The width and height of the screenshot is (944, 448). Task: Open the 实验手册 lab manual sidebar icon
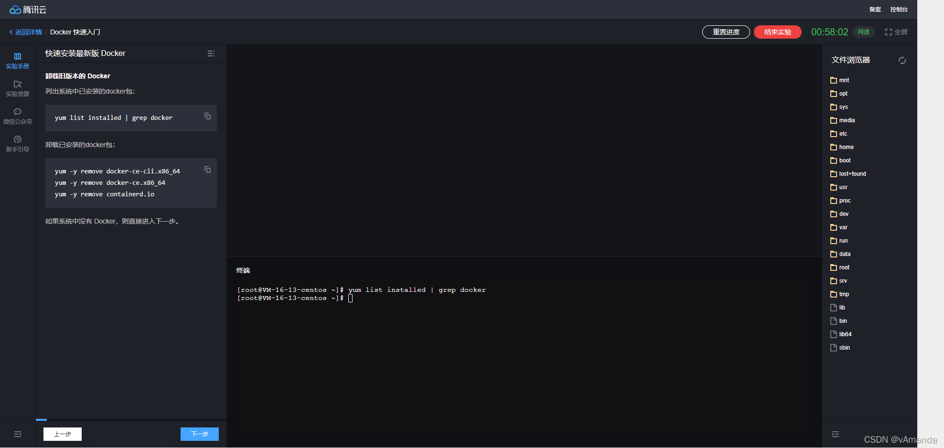coord(18,61)
